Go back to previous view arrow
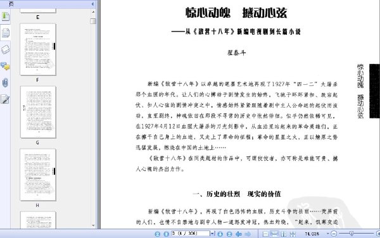Viewport: 380px width, 238px height. [239, 234]
